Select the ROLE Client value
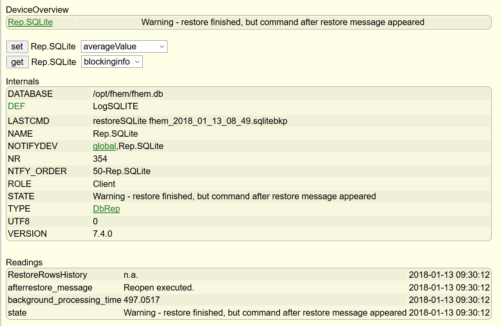The height and width of the screenshot is (326, 502). (104, 184)
